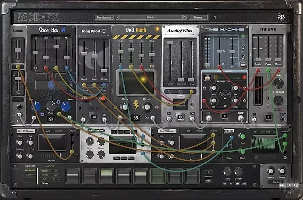Click the LFO III blue jack

[x=232, y=137]
